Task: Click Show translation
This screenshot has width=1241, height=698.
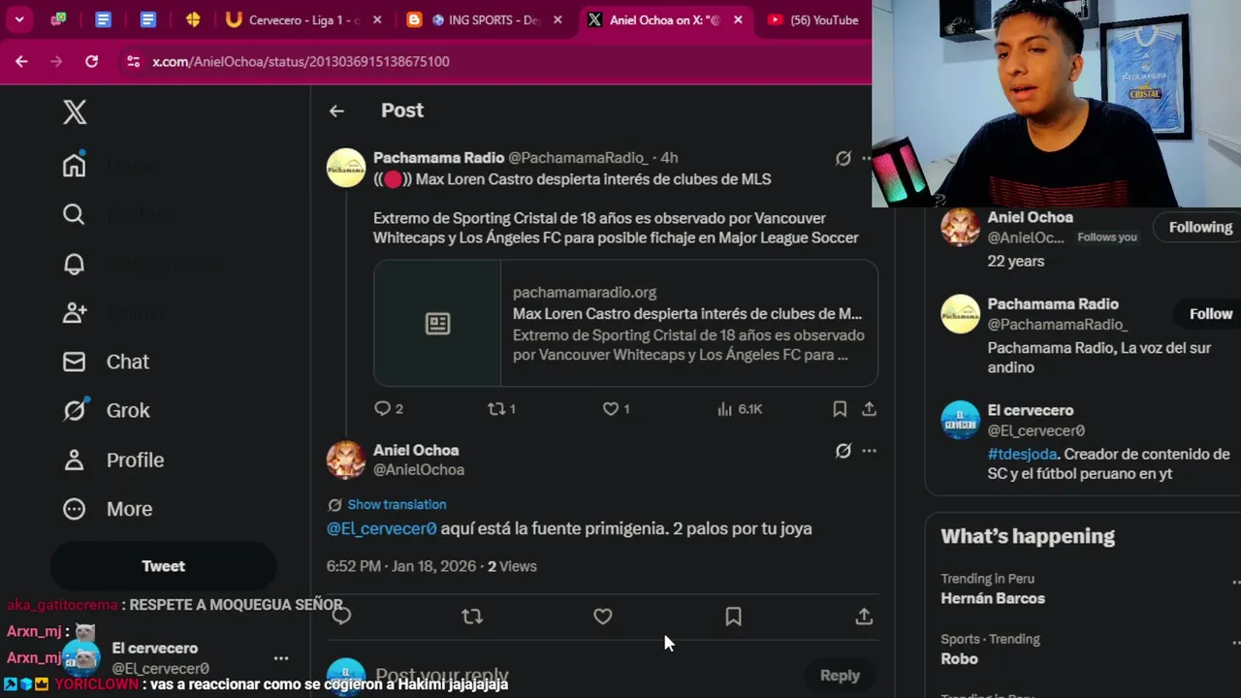Action: click(x=397, y=504)
